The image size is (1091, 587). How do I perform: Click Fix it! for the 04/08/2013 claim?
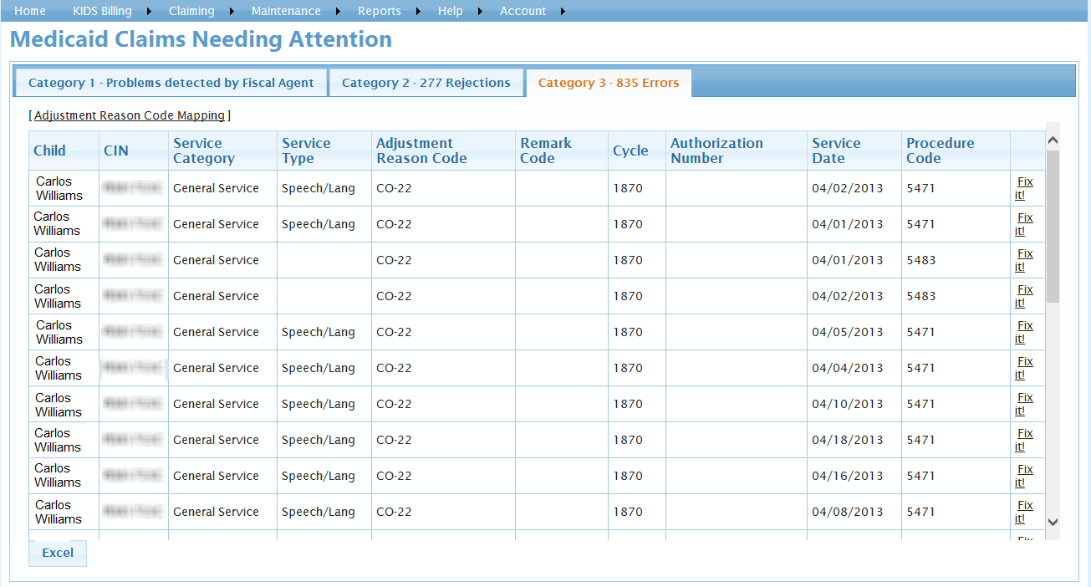pos(1024,512)
